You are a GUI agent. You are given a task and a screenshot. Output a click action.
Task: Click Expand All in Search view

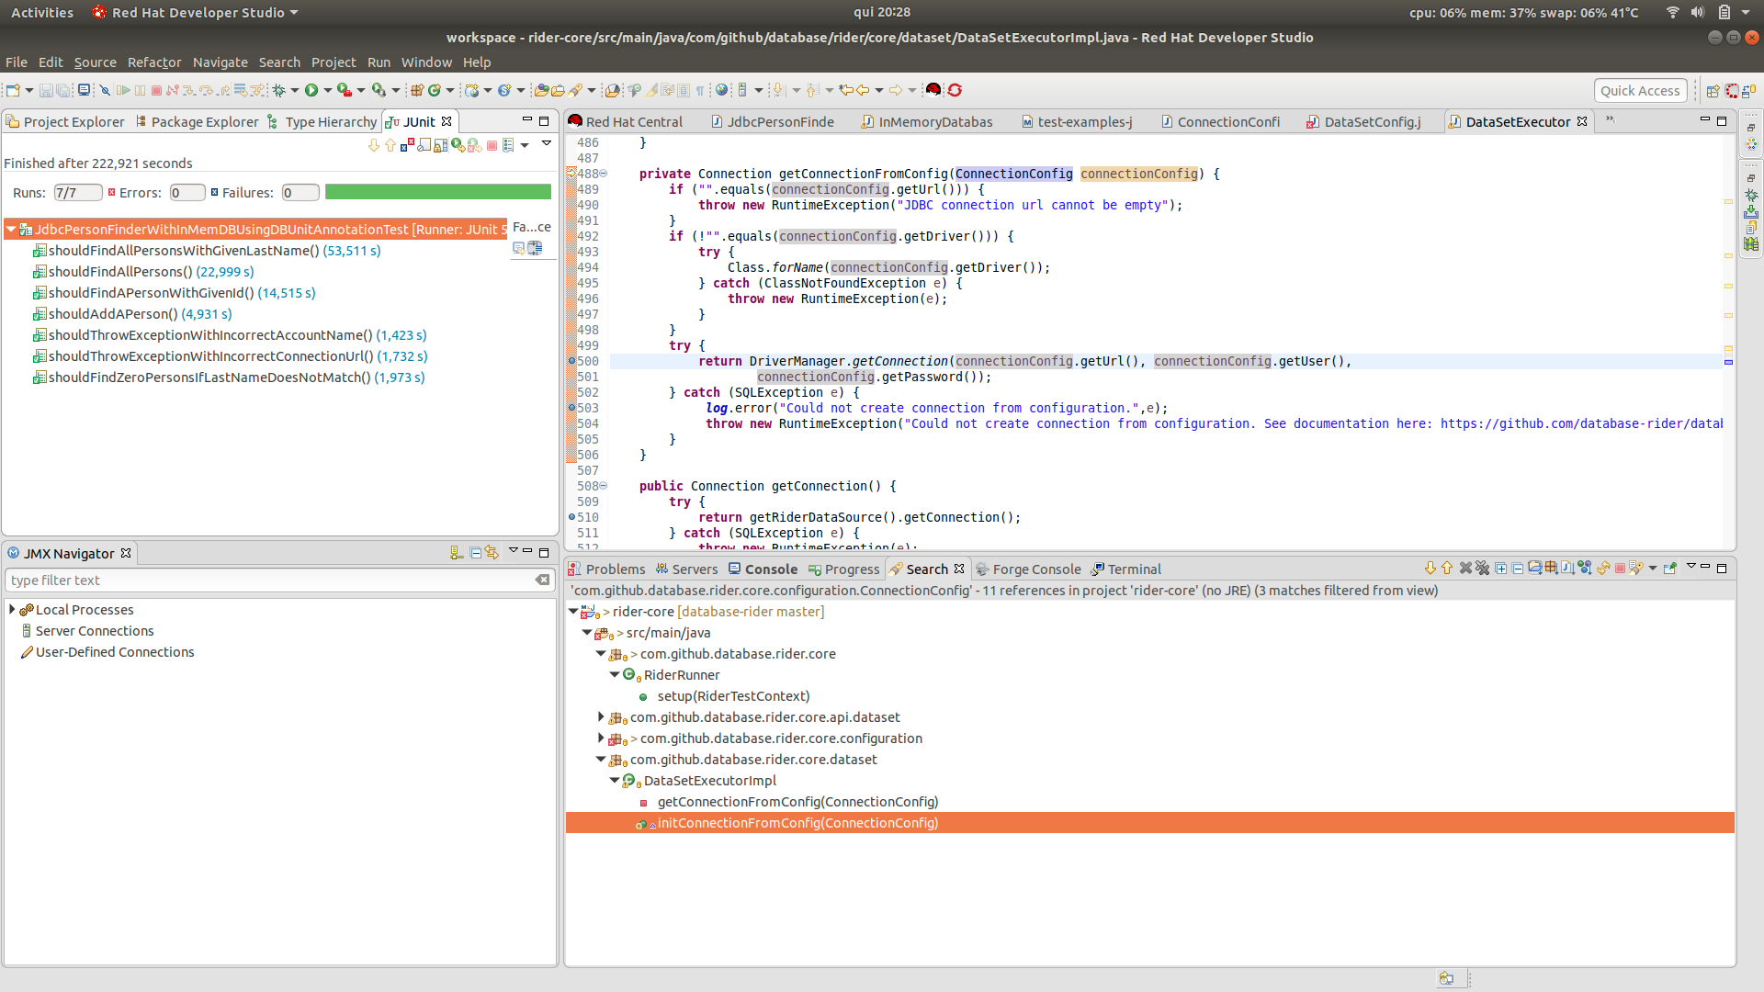[x=1500, y=569]
